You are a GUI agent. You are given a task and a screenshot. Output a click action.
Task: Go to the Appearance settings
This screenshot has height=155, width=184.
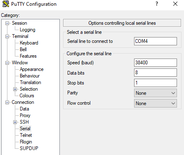tap(31, 69)
